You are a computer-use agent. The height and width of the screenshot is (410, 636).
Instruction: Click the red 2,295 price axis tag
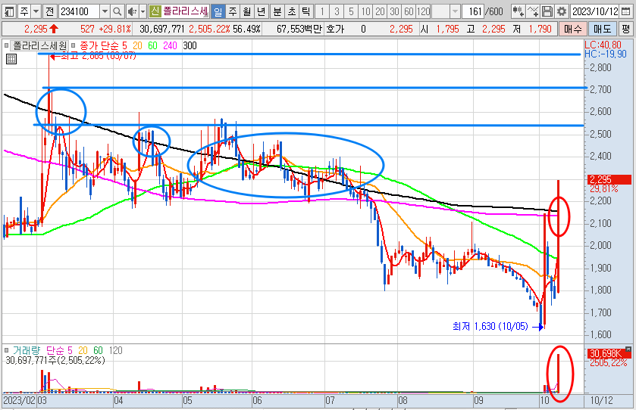coord(609,179)
